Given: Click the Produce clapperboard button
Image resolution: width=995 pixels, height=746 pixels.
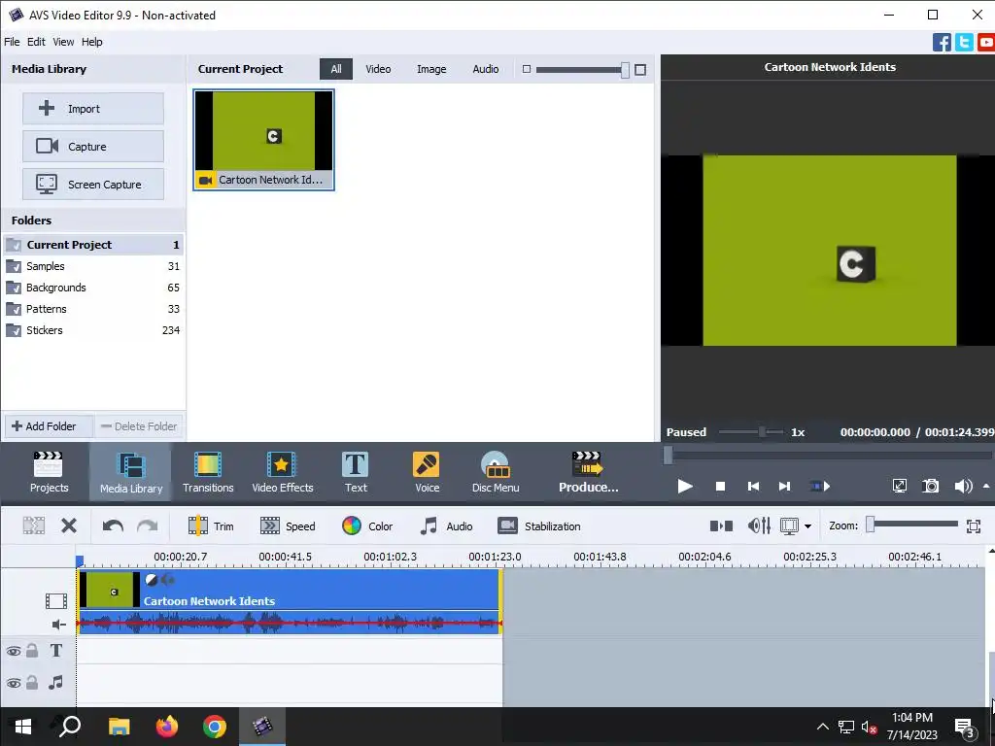Looking at the screenshot, I should (588, 472).
